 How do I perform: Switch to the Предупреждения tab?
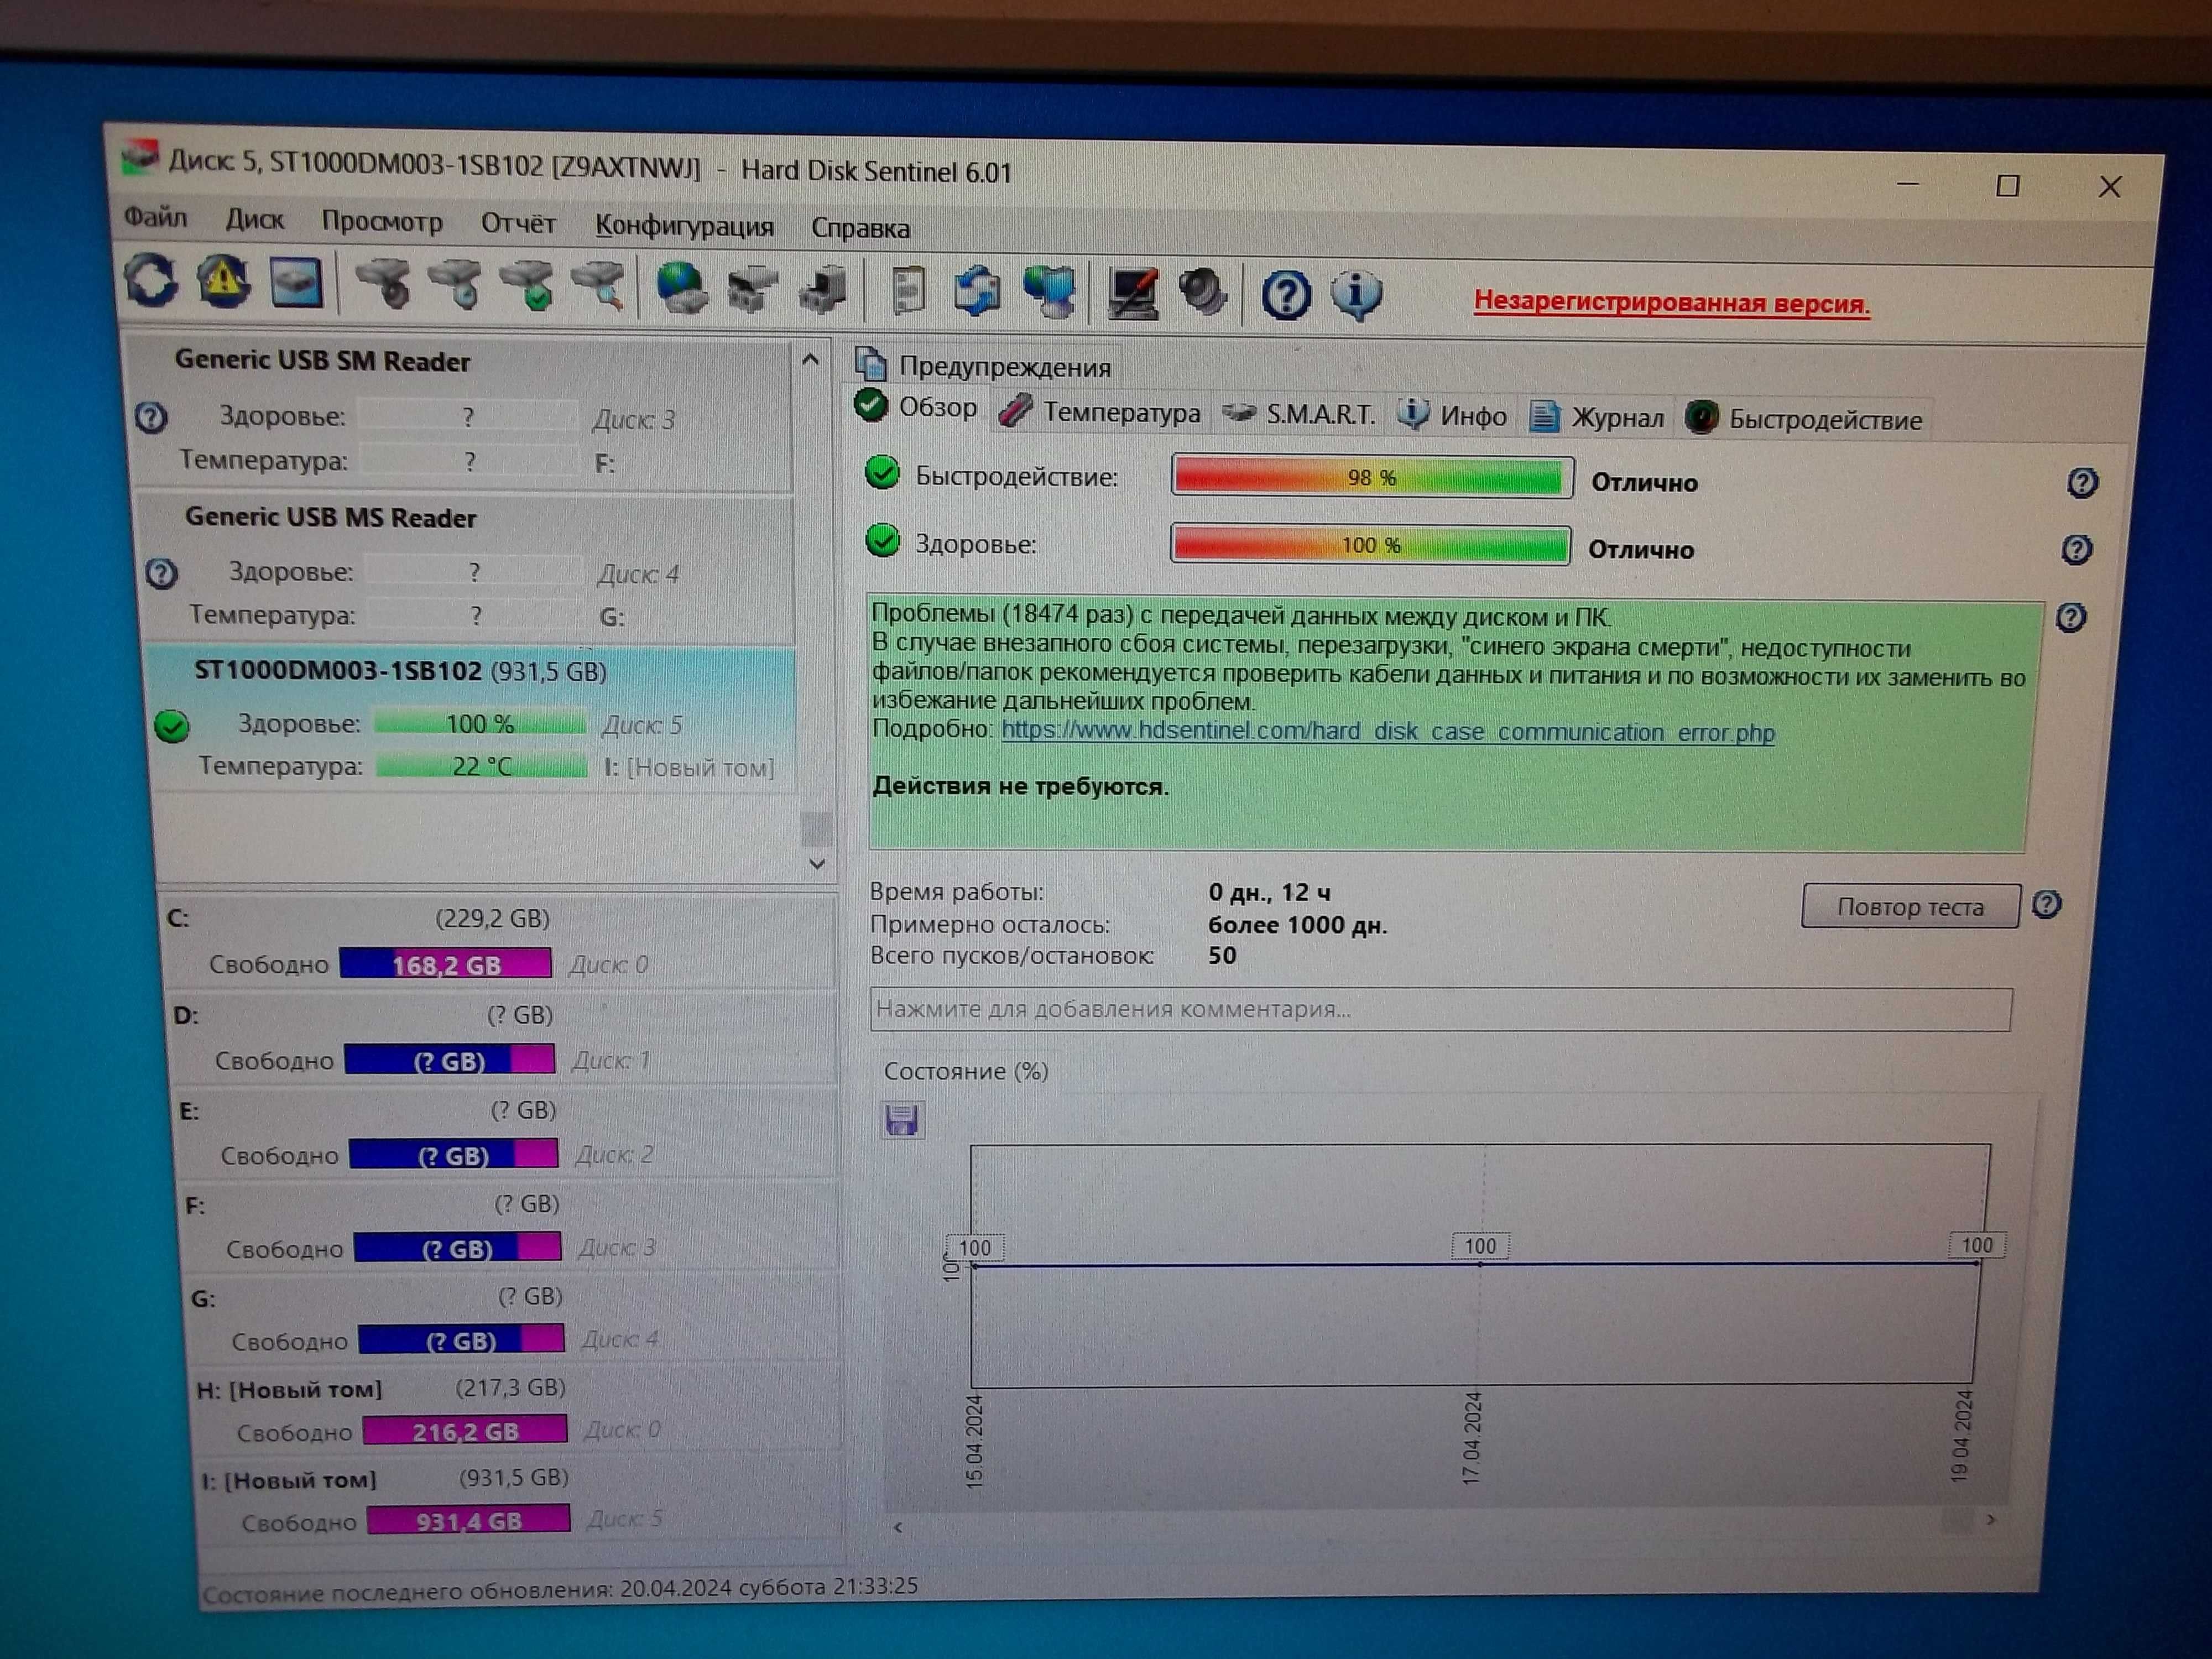986,366
